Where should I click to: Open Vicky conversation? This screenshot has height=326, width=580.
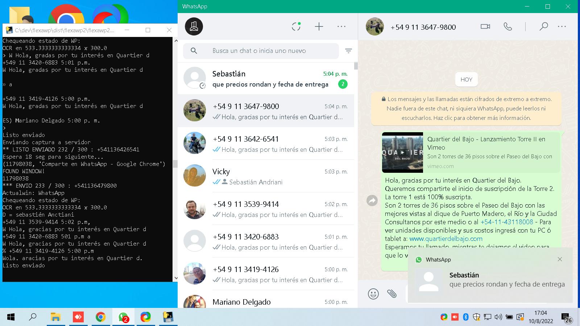click(266, 176)
